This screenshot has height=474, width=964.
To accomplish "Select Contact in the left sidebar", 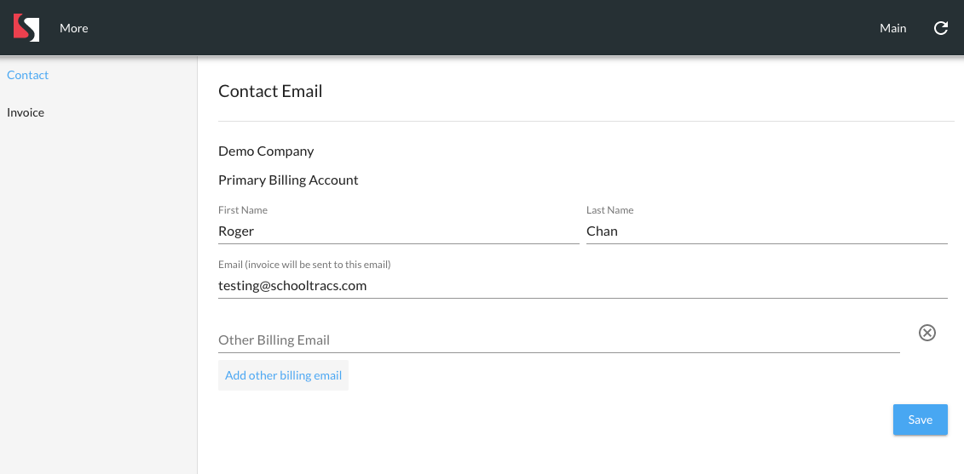I will coord(28,75).
